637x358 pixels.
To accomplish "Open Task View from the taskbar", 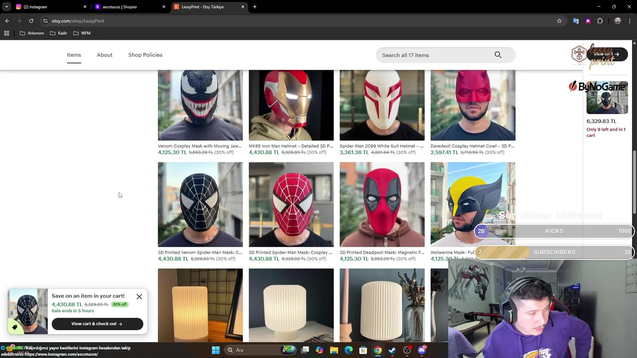I will pyautogui.click(x=305, y=350).
